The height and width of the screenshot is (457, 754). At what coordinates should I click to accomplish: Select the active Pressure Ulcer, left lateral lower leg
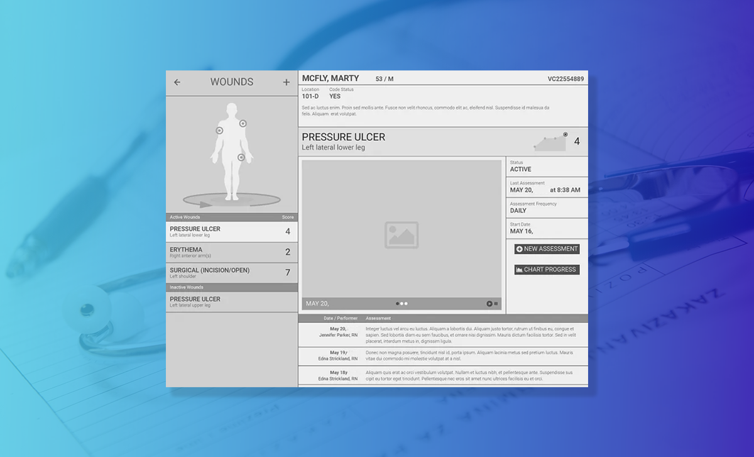point(232,232)
